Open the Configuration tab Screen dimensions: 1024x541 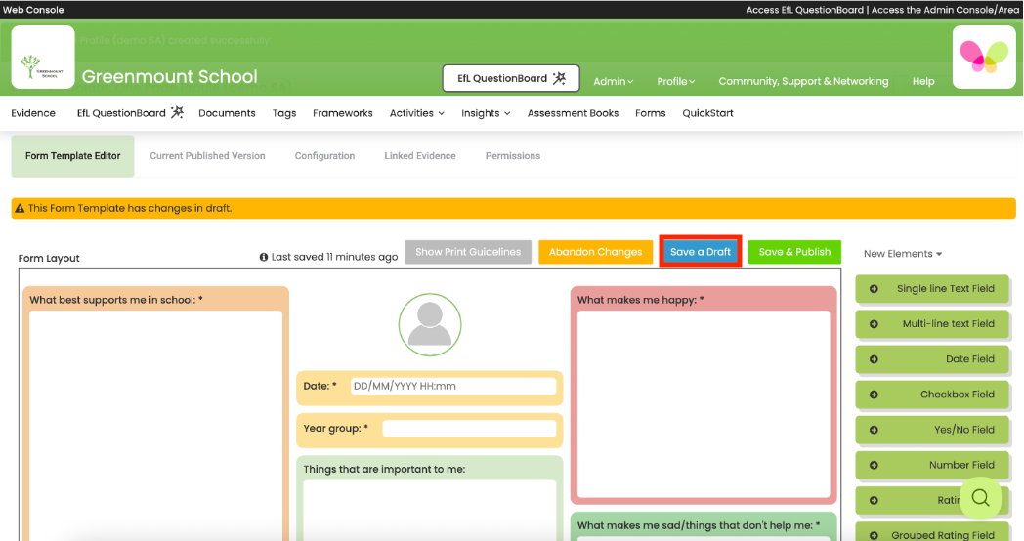(x=324, y=156)
